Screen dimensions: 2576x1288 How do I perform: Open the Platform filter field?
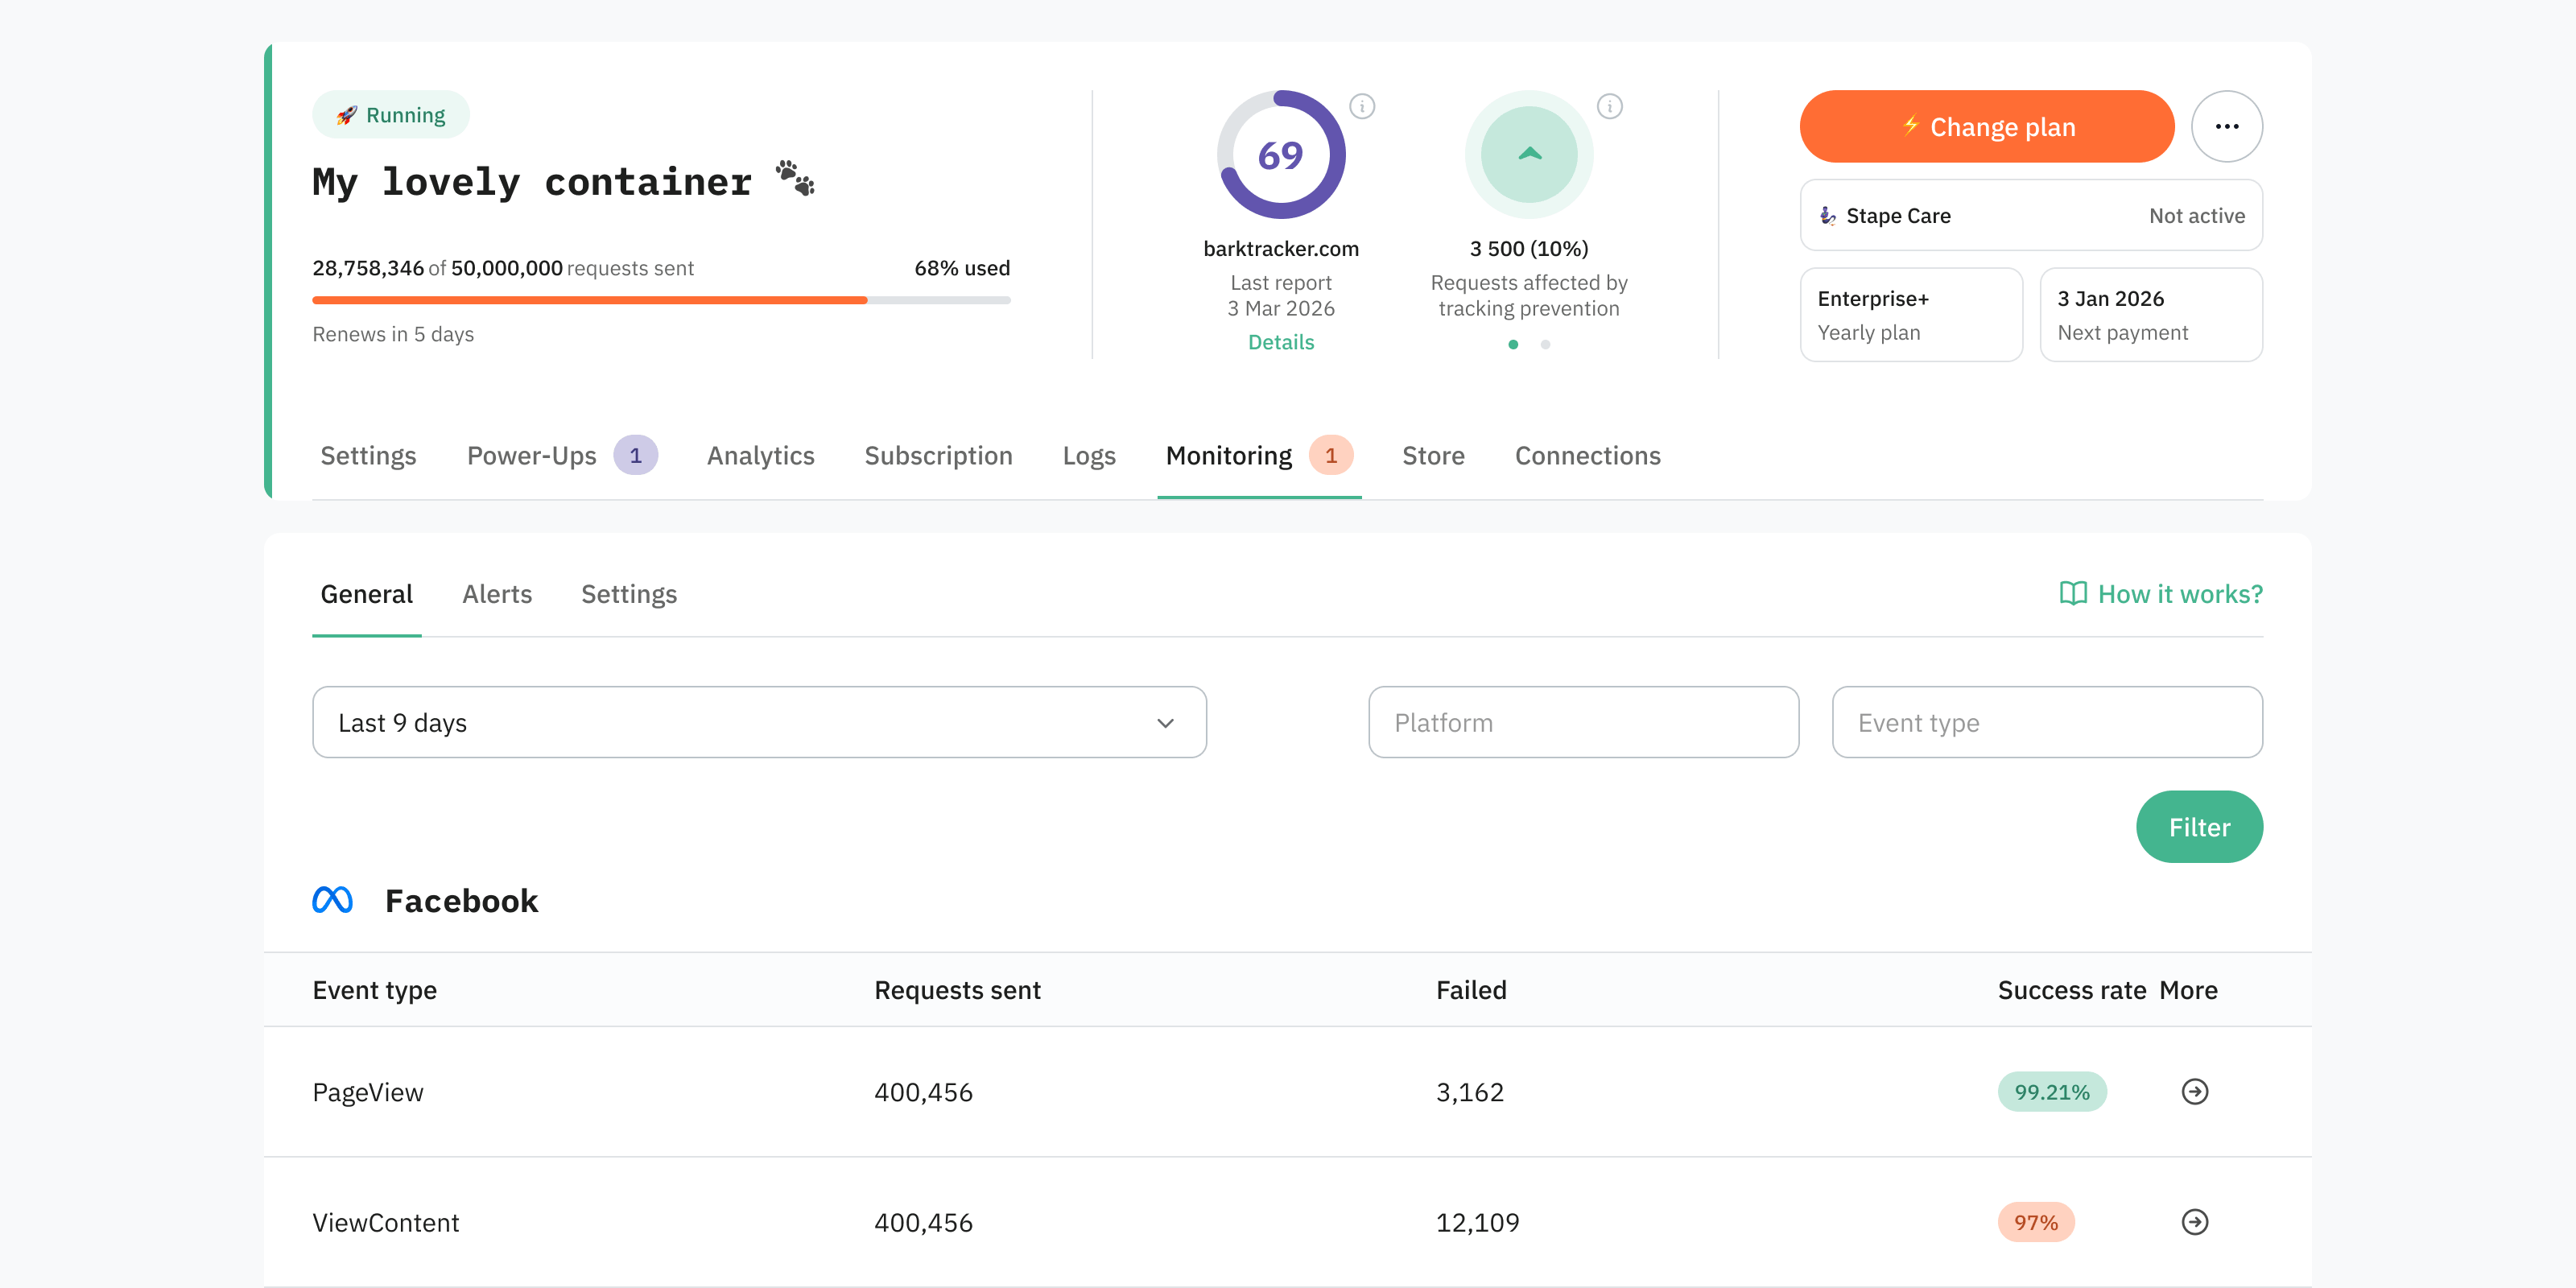coord(1583,722)
